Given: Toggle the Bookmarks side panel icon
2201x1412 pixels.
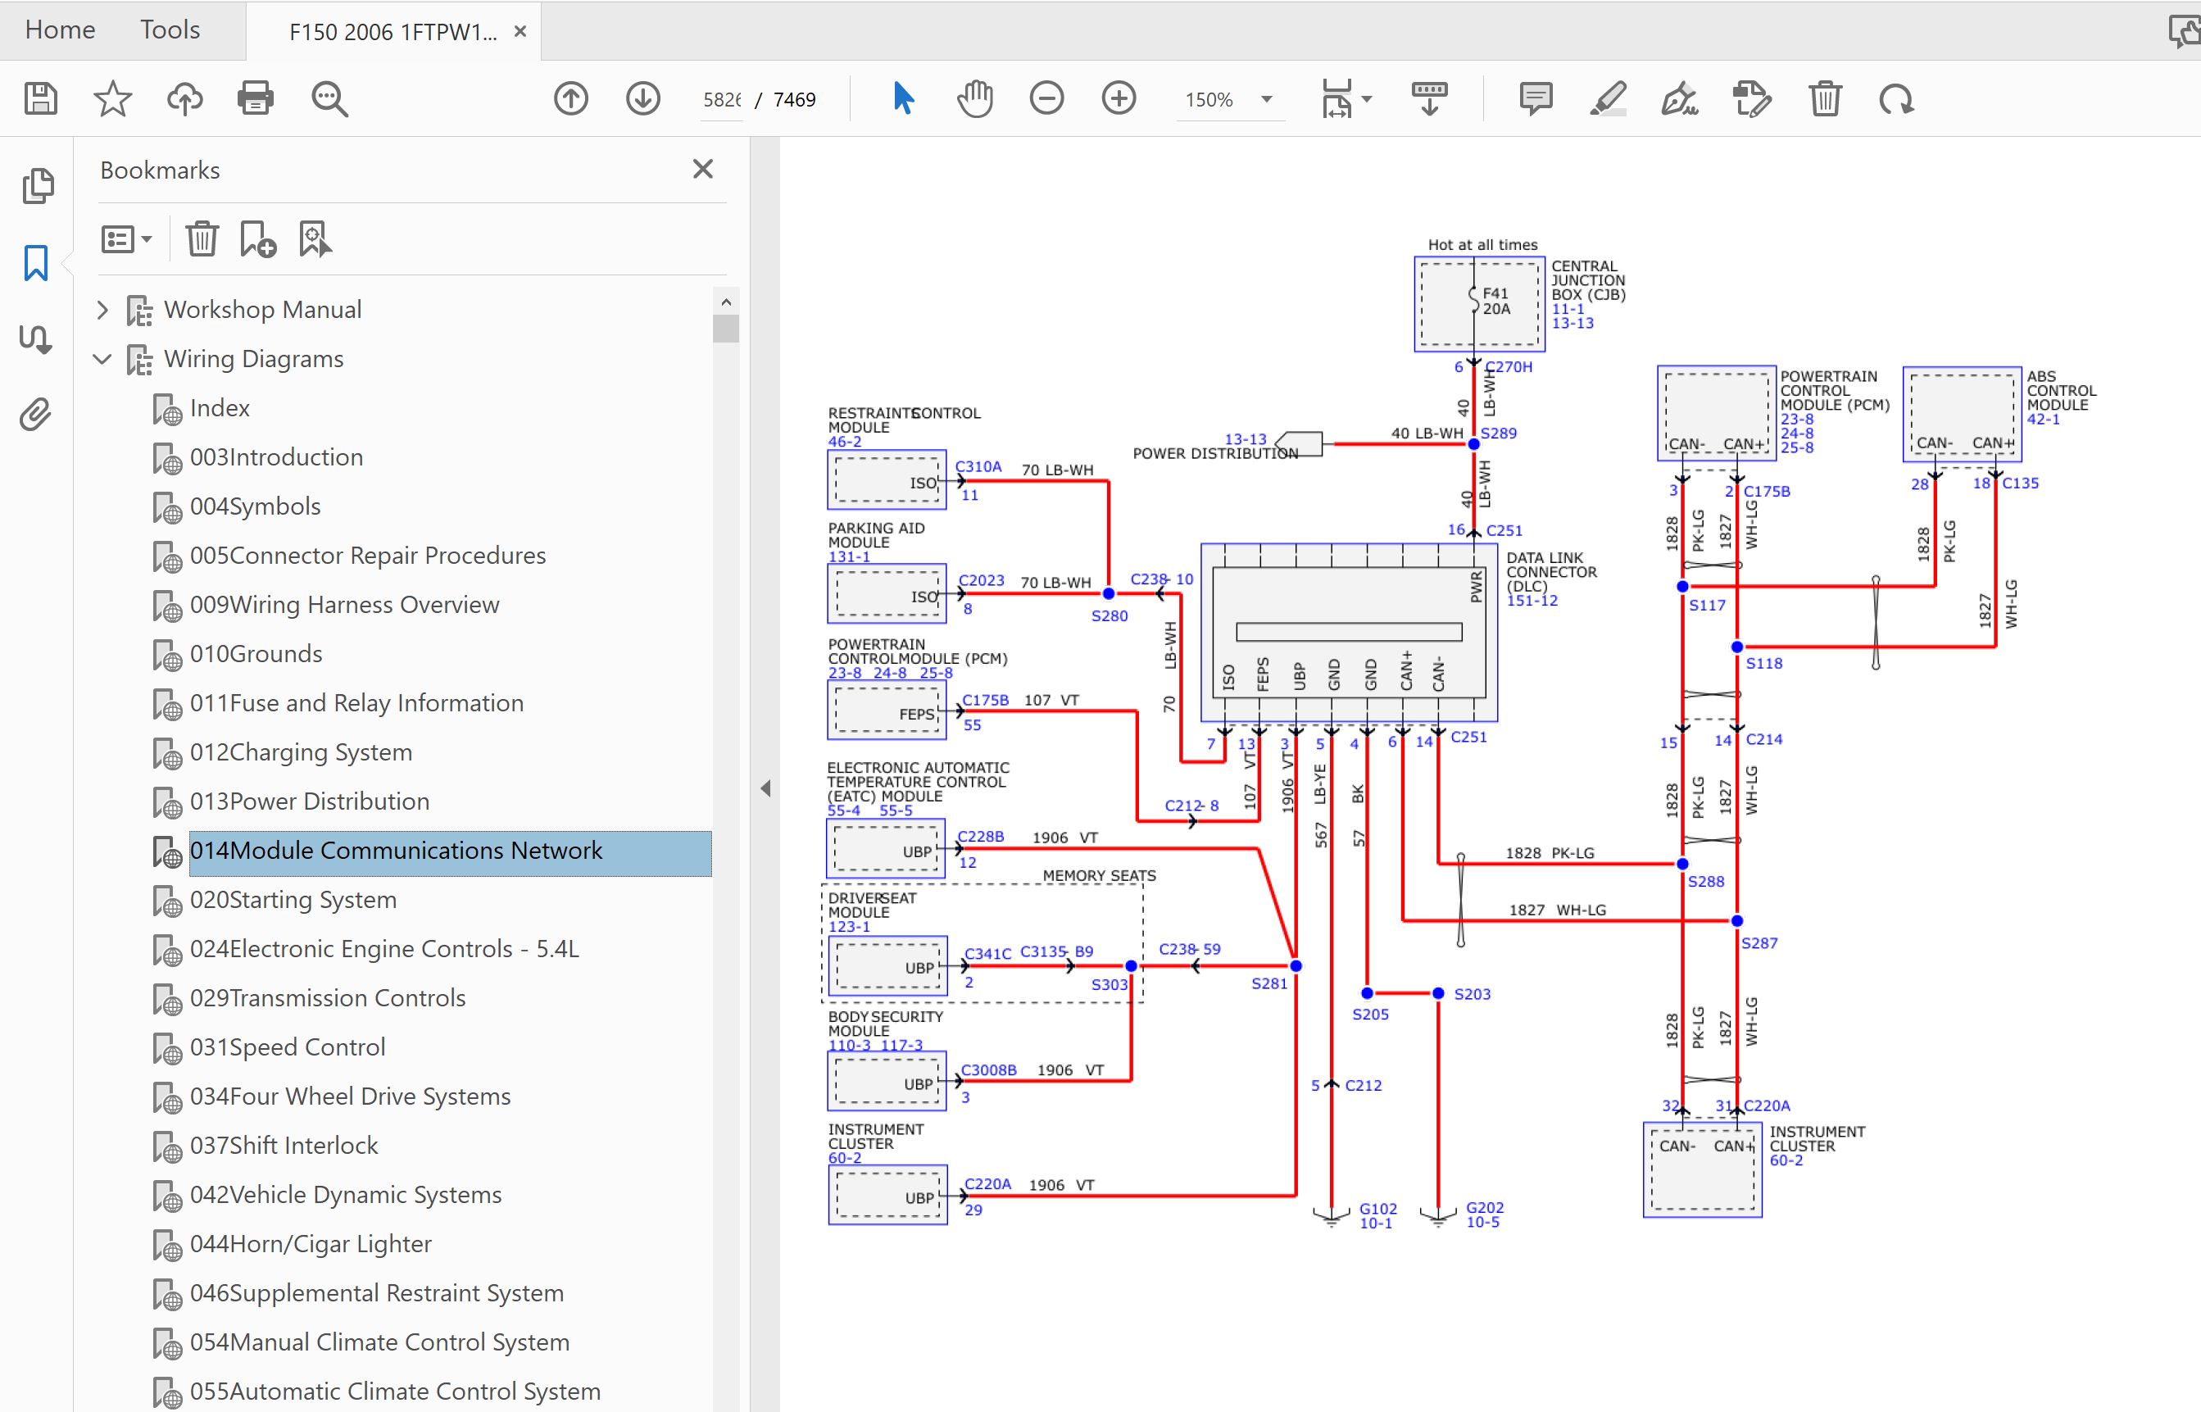Looking at the screenshot, I should tap(36, 263).
